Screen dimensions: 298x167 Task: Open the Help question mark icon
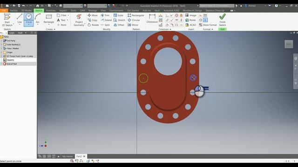click(276, 6)
